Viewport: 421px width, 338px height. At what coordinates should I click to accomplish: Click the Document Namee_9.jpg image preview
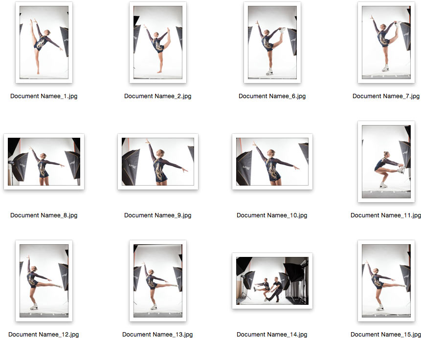[158, 162]
